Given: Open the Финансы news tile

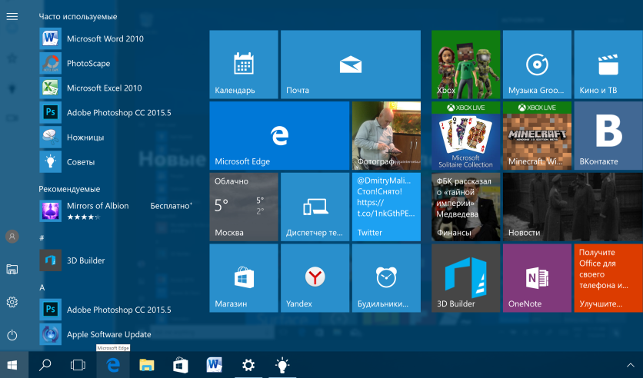Looking at the screenshot, I should (x=466, y=207).
